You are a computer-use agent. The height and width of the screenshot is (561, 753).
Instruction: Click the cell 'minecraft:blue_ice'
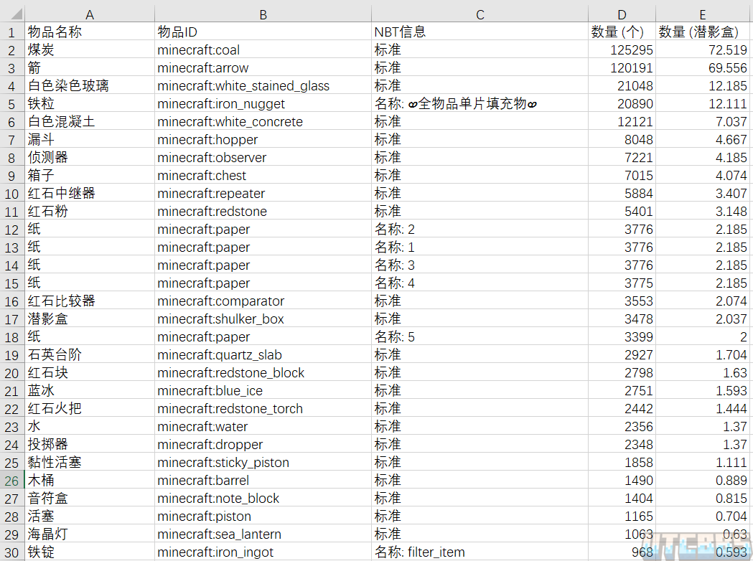pos(263,391)
